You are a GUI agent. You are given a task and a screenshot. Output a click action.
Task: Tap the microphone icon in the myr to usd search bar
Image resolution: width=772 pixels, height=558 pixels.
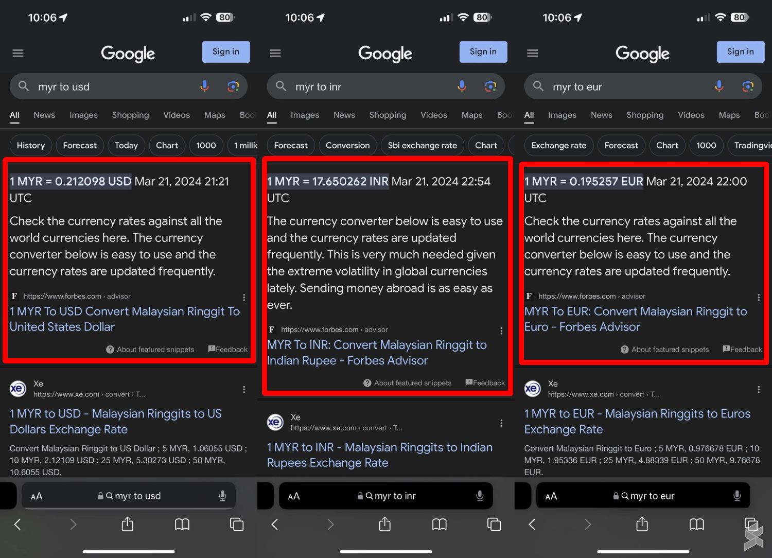[x=204, y=86]
